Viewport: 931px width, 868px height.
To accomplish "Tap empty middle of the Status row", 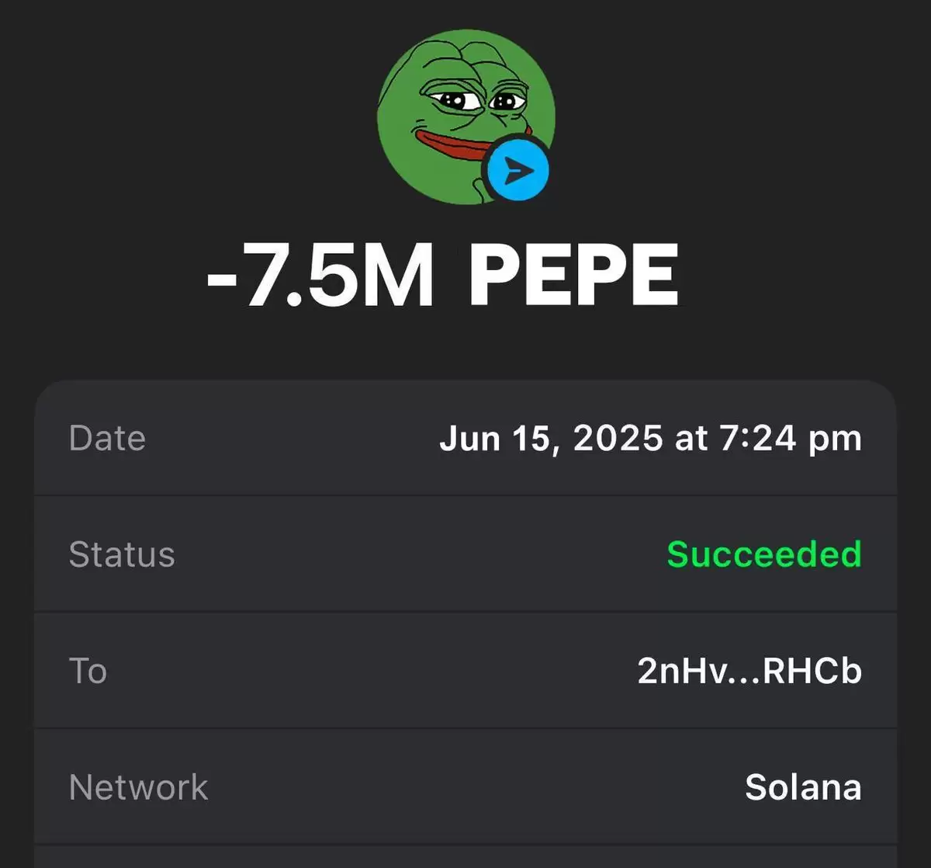I will pos(419,554).
